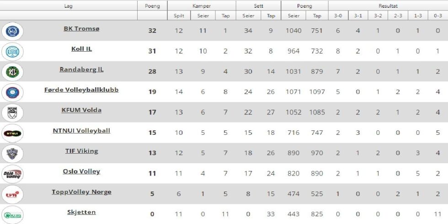Open the Randaberg IL team page

coord(81,69)
